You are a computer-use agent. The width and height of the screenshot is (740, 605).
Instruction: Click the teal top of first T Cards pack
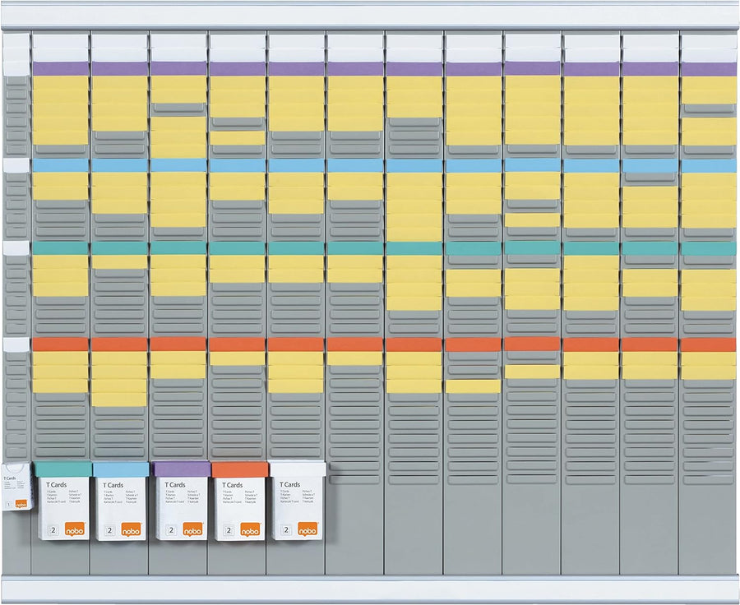pos(63,469)
